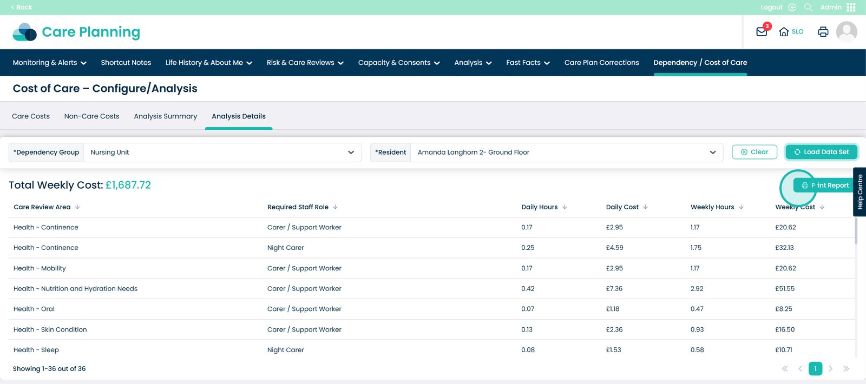866x384 pixels.
Task: Click the Load Data Set button
Action: [821, 152]
